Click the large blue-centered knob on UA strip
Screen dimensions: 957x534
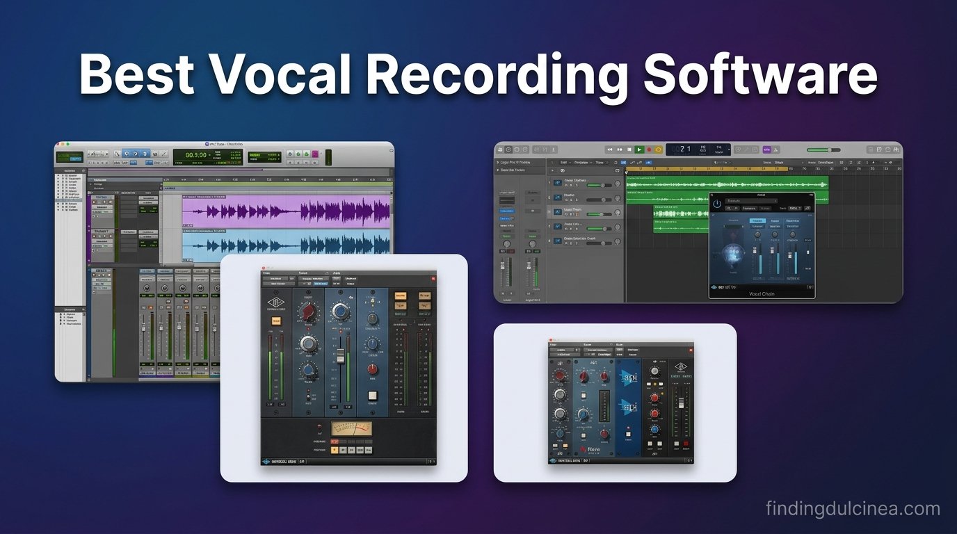point(341,311)
